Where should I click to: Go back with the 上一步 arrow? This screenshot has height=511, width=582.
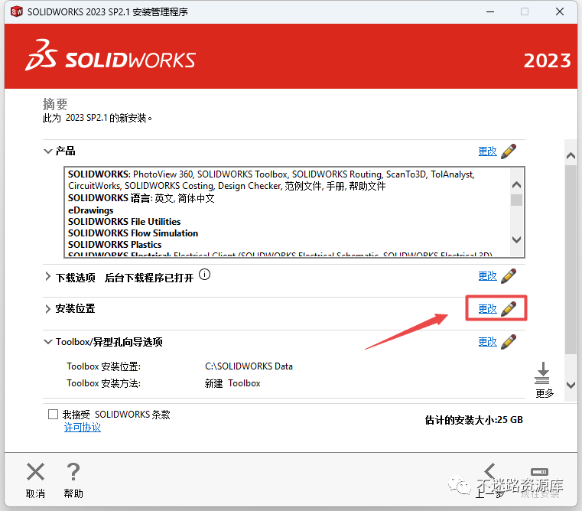490,472
